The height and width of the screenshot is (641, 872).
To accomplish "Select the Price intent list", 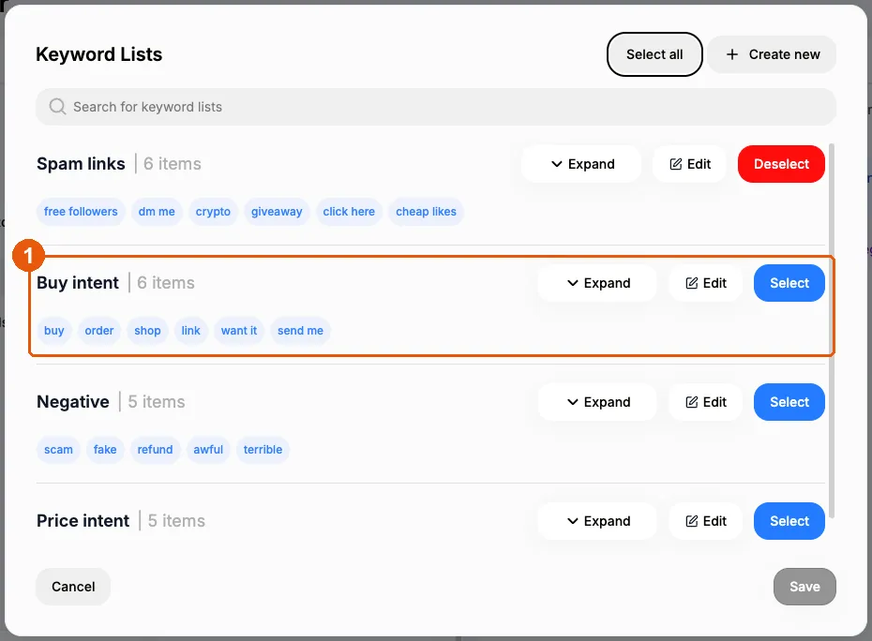I will (789, 521).
